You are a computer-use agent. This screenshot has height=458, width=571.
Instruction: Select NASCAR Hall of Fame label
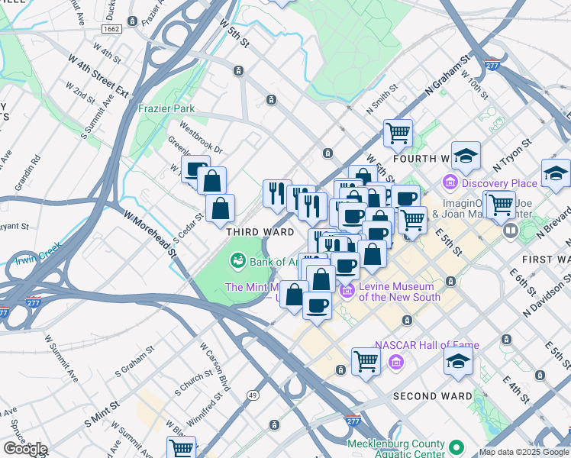pos(427,345)
